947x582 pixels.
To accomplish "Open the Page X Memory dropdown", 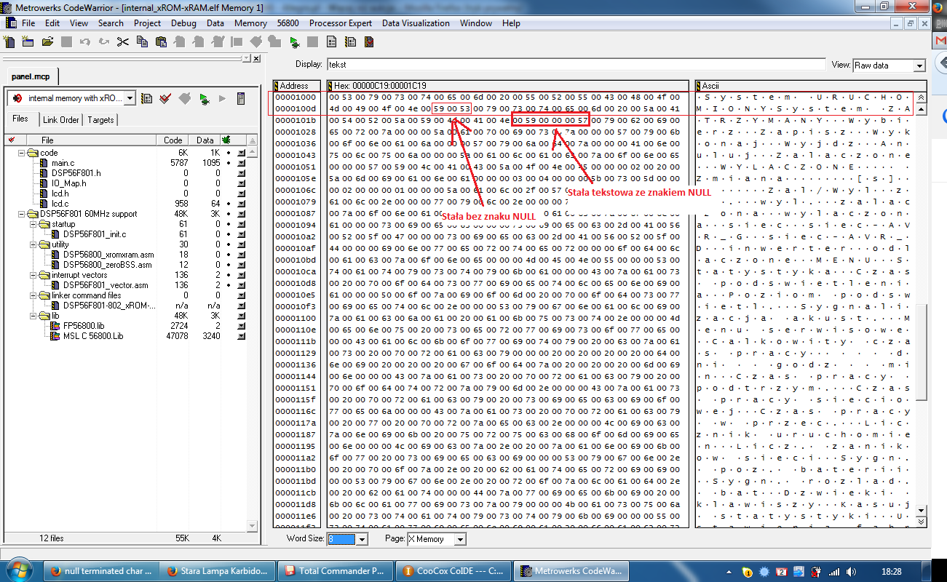I will [x=460, y=539].
